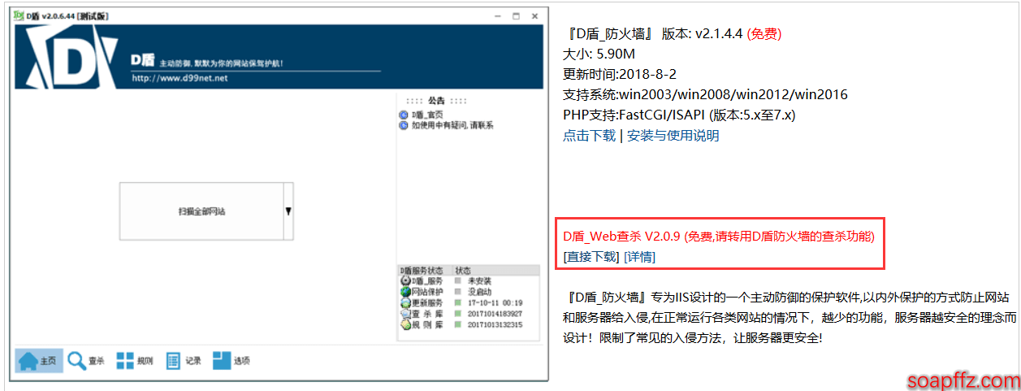
Task: Open the 安装与使用说明 link
Action: (673, 136)
